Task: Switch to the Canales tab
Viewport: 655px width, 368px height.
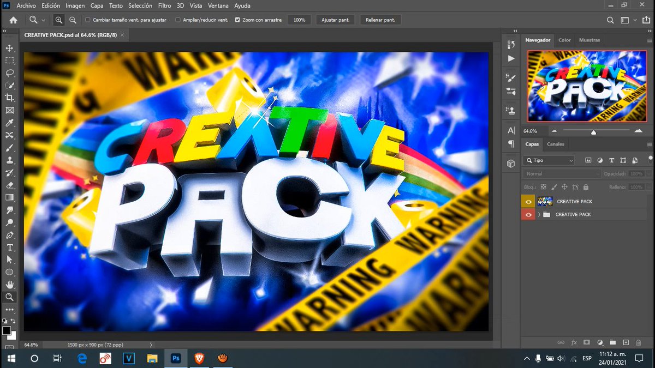Action: (555, 143)
